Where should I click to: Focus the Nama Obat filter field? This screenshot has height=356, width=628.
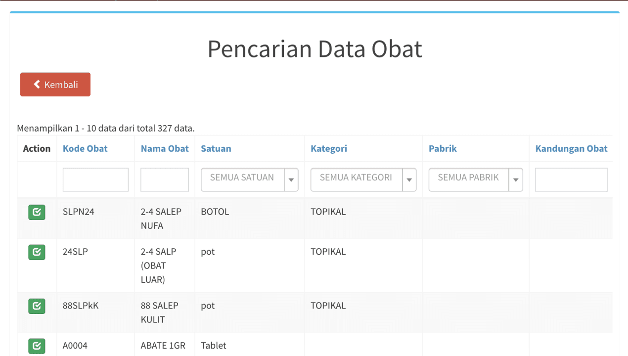pyautogui.click(x=165, y=179)
